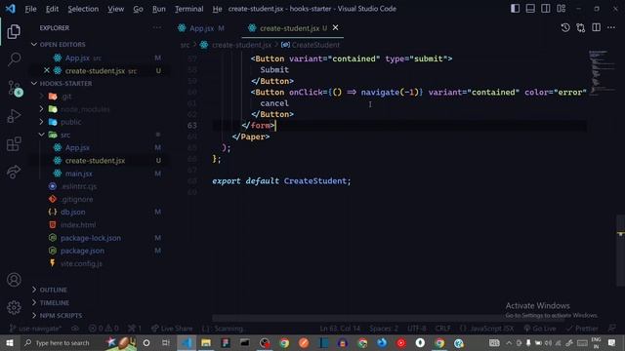Open App.jsx under src folder
Viewport: 625px width, 351px height.
coord(77,147)
